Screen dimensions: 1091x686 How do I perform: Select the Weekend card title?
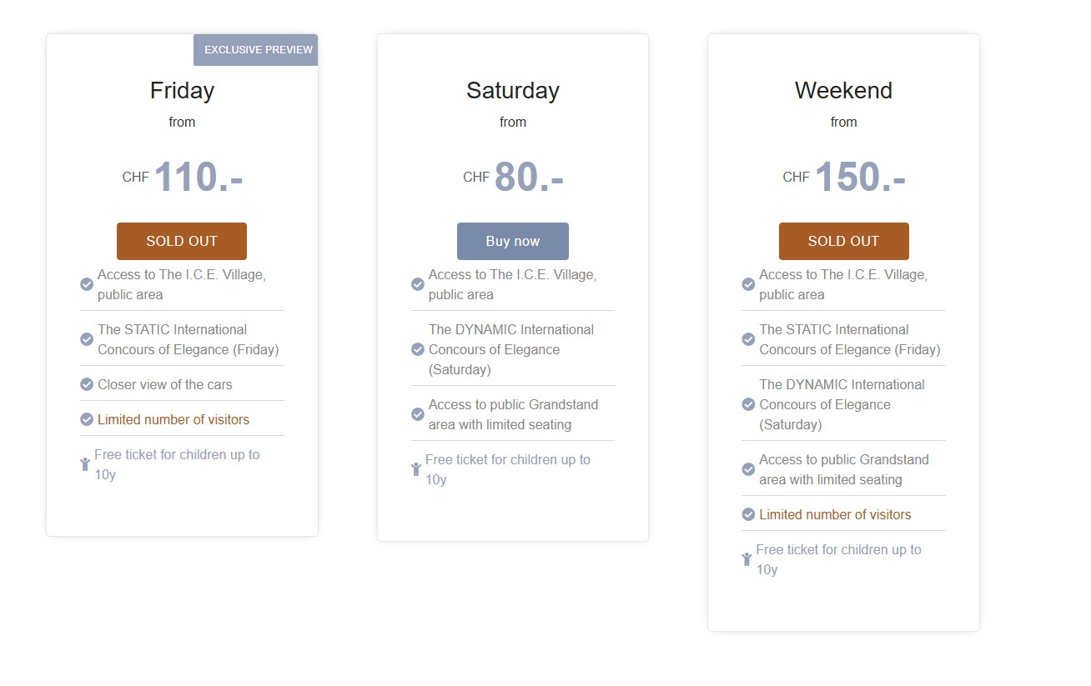[843, 90]
